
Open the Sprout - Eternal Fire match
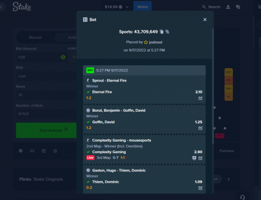(109, 80)
